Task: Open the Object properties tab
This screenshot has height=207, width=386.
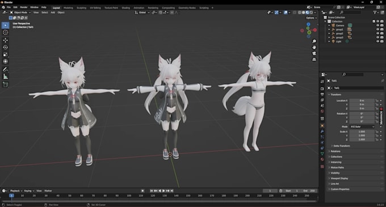Action: pos(322,126)
